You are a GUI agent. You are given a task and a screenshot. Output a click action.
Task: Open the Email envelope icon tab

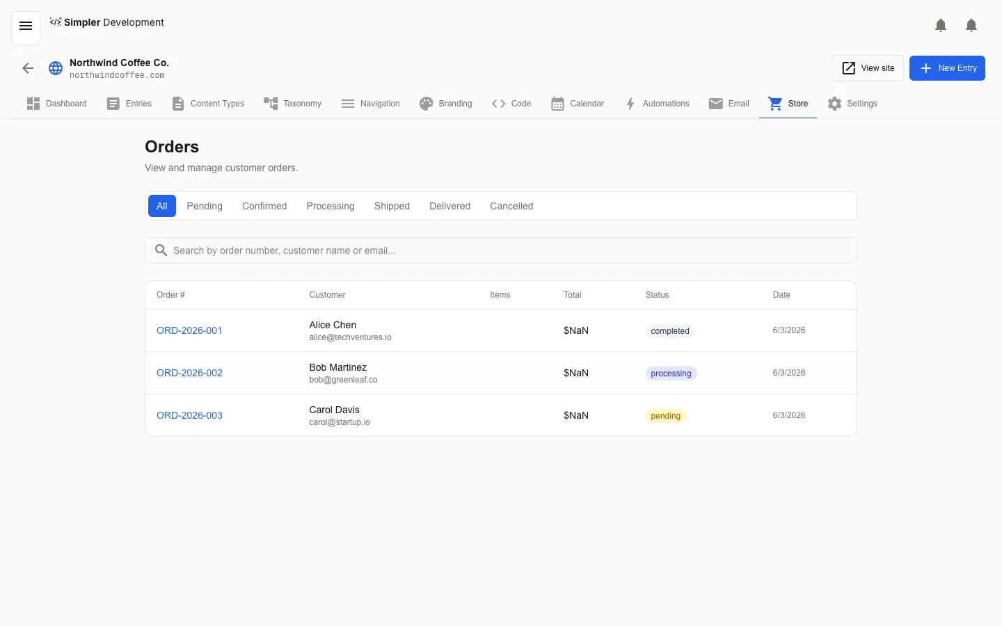(729, 104)
